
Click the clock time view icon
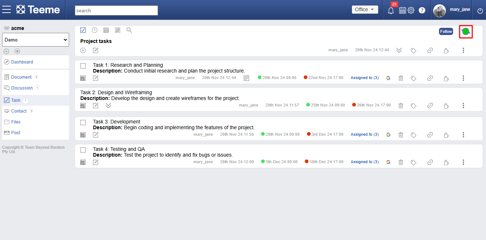(94, 30)
